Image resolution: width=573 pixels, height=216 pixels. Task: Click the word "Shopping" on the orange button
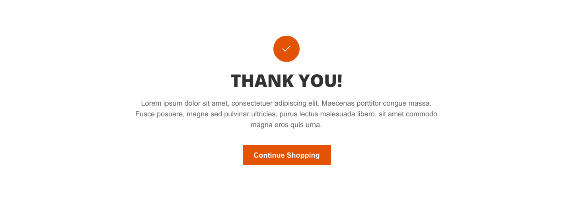pyautogui.click(x=303, y=155)
